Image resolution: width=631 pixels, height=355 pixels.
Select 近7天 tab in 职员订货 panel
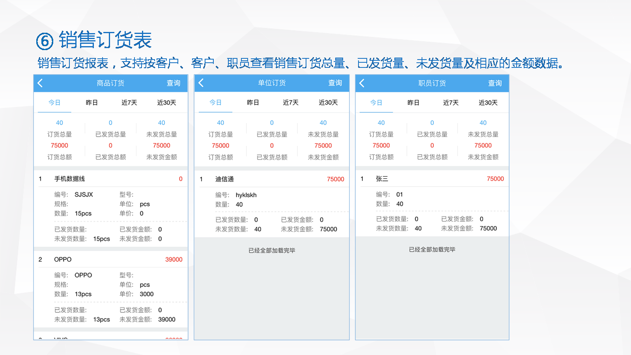coord(451,103)
